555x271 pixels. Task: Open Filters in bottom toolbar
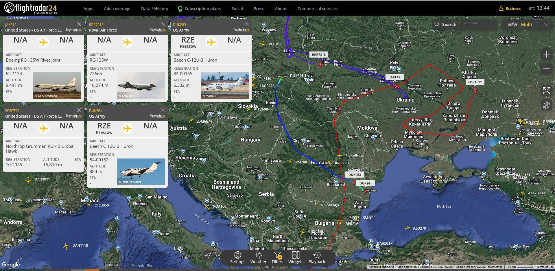pos(277,257)
